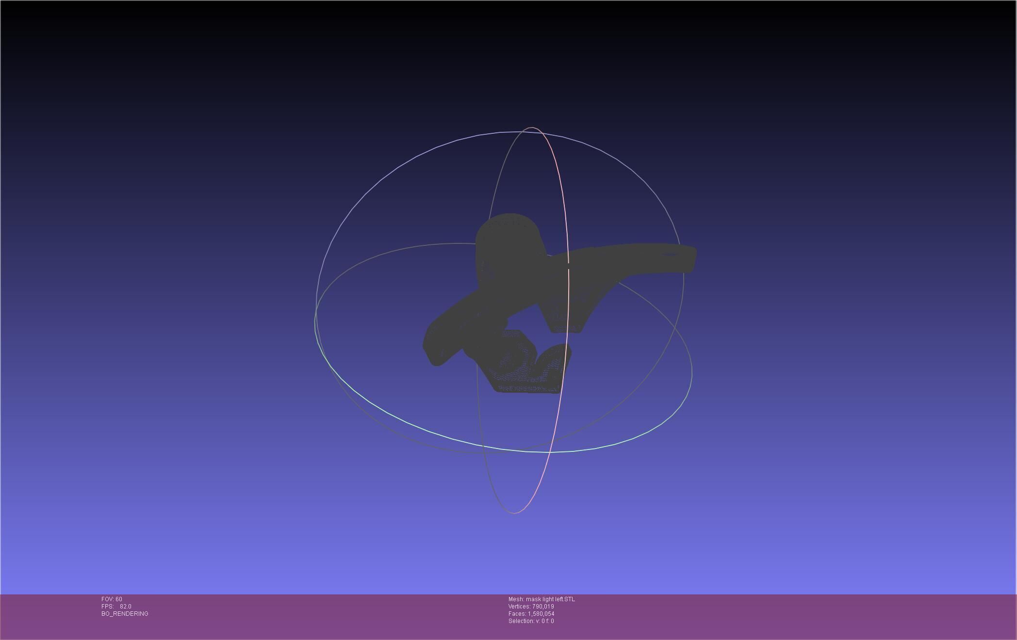Click the blue background below the trackball
The image size is (1017, 640).
point(509,558)
